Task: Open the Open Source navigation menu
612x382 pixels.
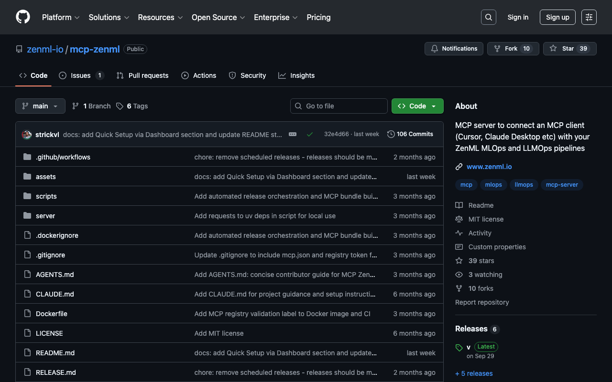Action: tap(218, 17)
